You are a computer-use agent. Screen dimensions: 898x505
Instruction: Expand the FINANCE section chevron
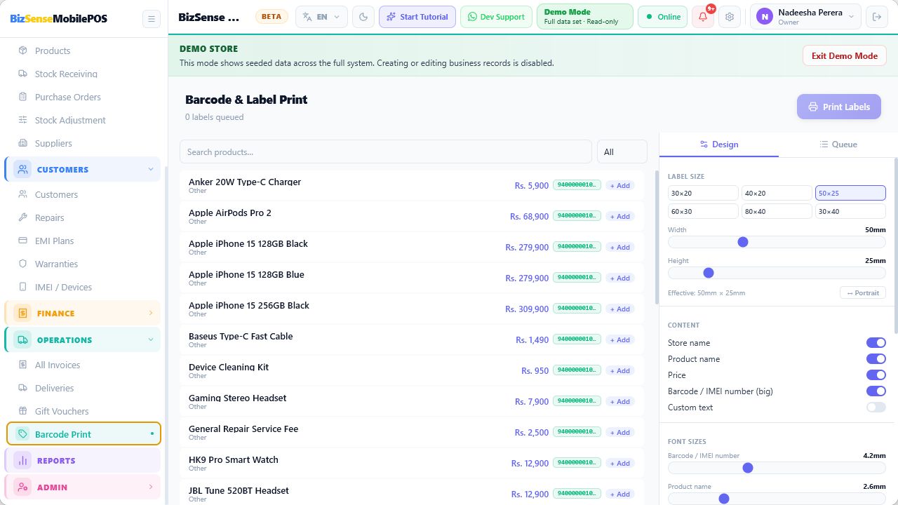pyautogui.click(x=150, y=314)
